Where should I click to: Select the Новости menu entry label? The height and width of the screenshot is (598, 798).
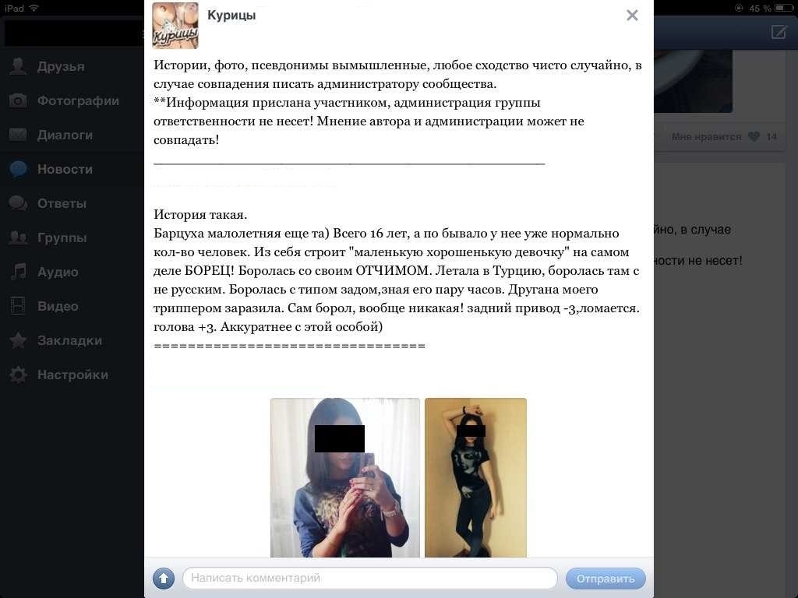[65, 169]
